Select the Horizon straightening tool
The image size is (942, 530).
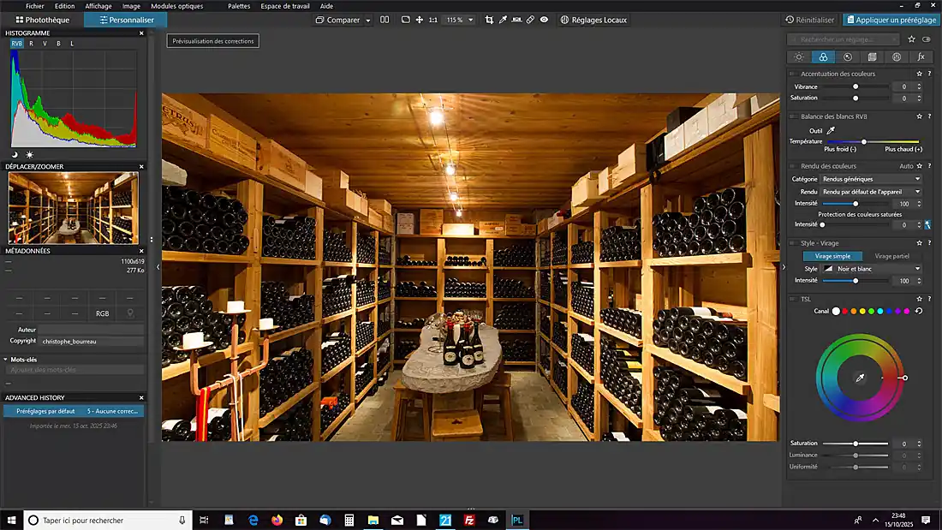[x=516, y=20]
